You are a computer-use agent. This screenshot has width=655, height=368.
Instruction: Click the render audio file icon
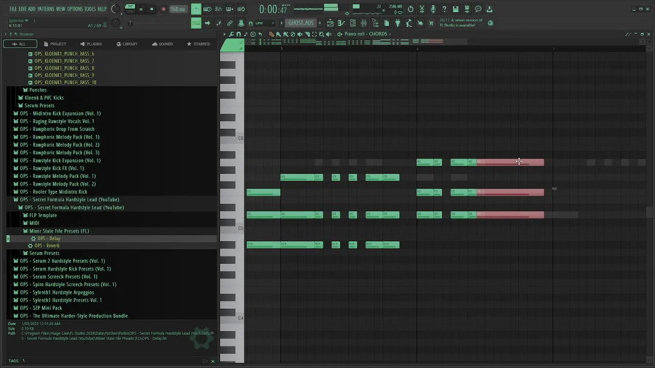coord(467,9)
